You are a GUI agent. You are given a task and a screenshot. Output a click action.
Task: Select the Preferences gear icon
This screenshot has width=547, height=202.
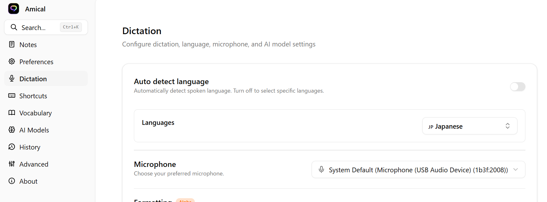click(12, 62)
